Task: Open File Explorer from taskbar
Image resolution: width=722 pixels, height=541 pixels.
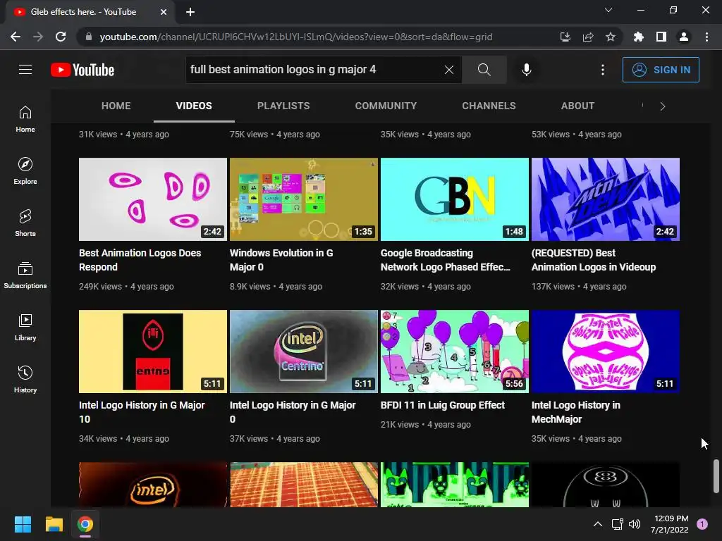Action: 54,524
